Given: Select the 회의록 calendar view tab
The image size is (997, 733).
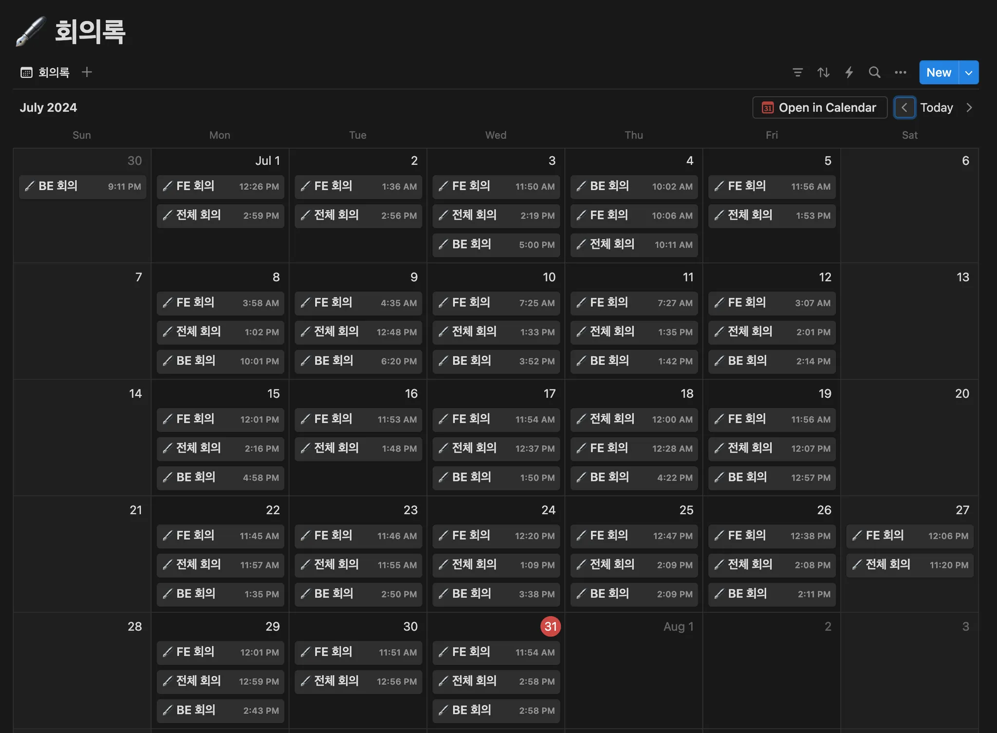Looking at the screenshot, I should coord(54,73).
